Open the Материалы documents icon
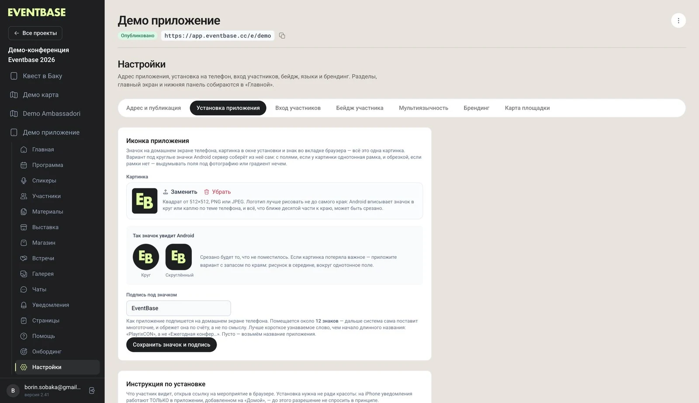This screenshot has width=699, height=403. pyautogui.click(x=24, y=212)
